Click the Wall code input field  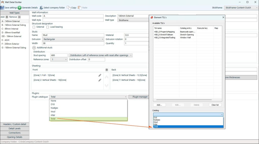tap(73, 16)
